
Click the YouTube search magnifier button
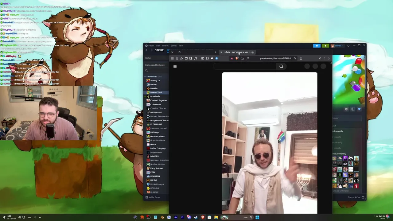click(x=281, y=66)
